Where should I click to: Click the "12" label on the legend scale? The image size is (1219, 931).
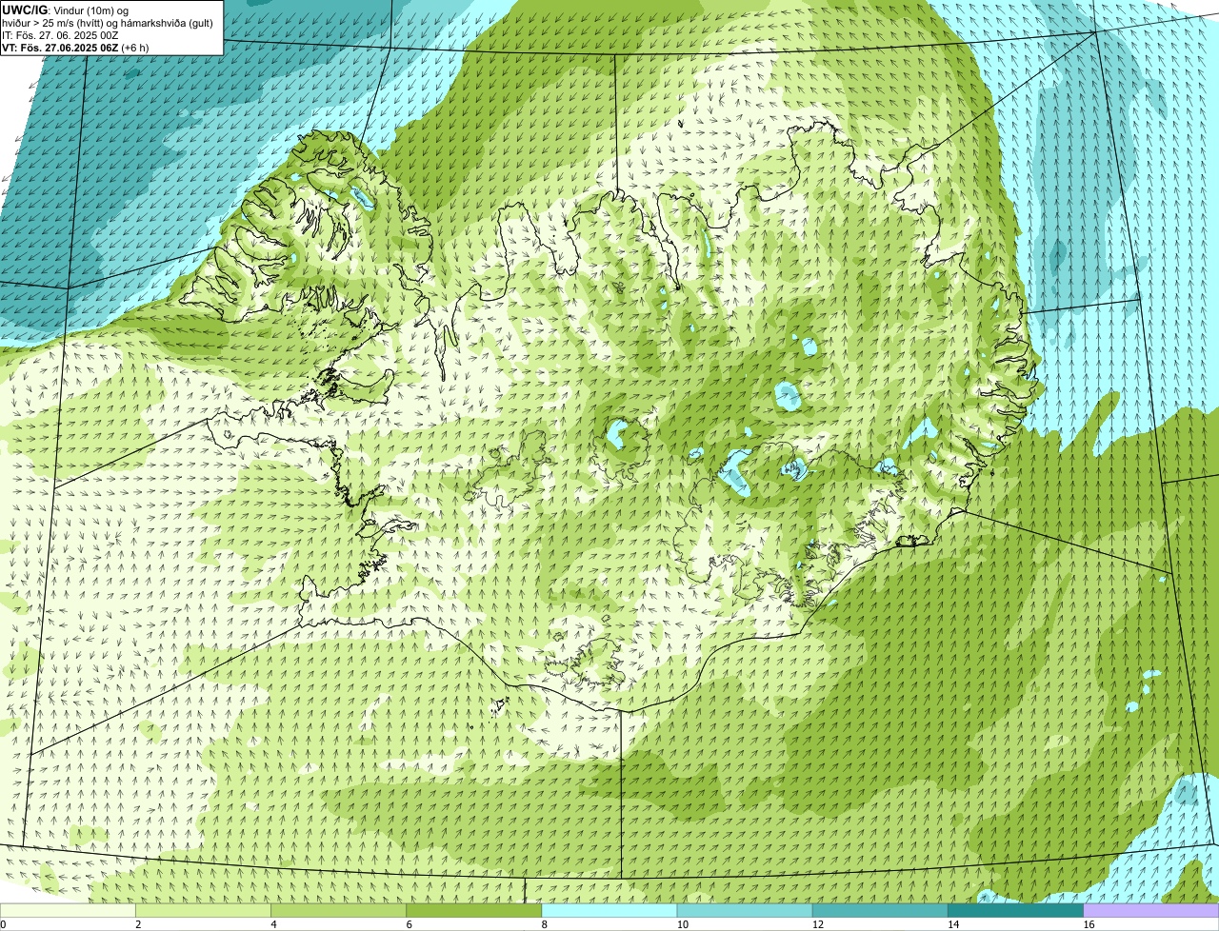click(818, 924)
